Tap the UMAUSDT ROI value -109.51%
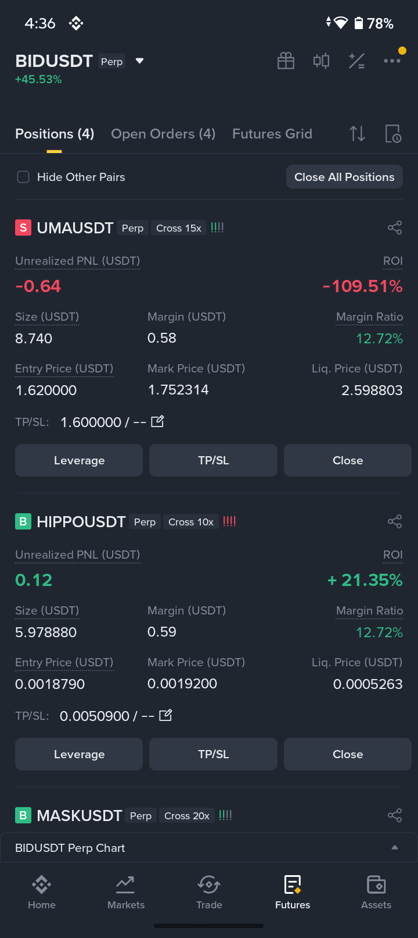 tap(363, 286)
